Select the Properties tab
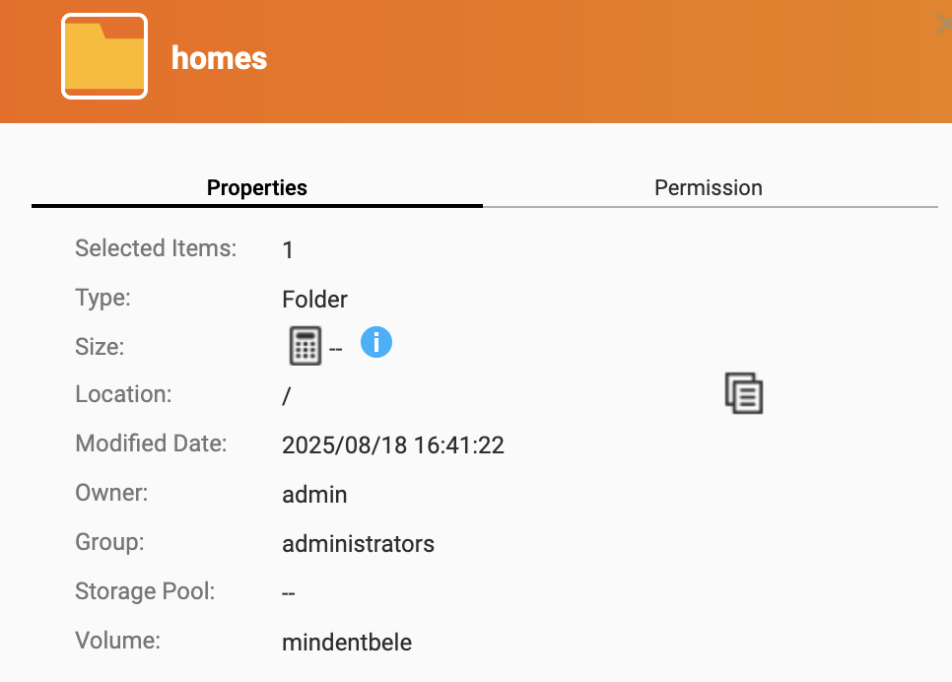The image size is (952, 682). click(257, 187)
